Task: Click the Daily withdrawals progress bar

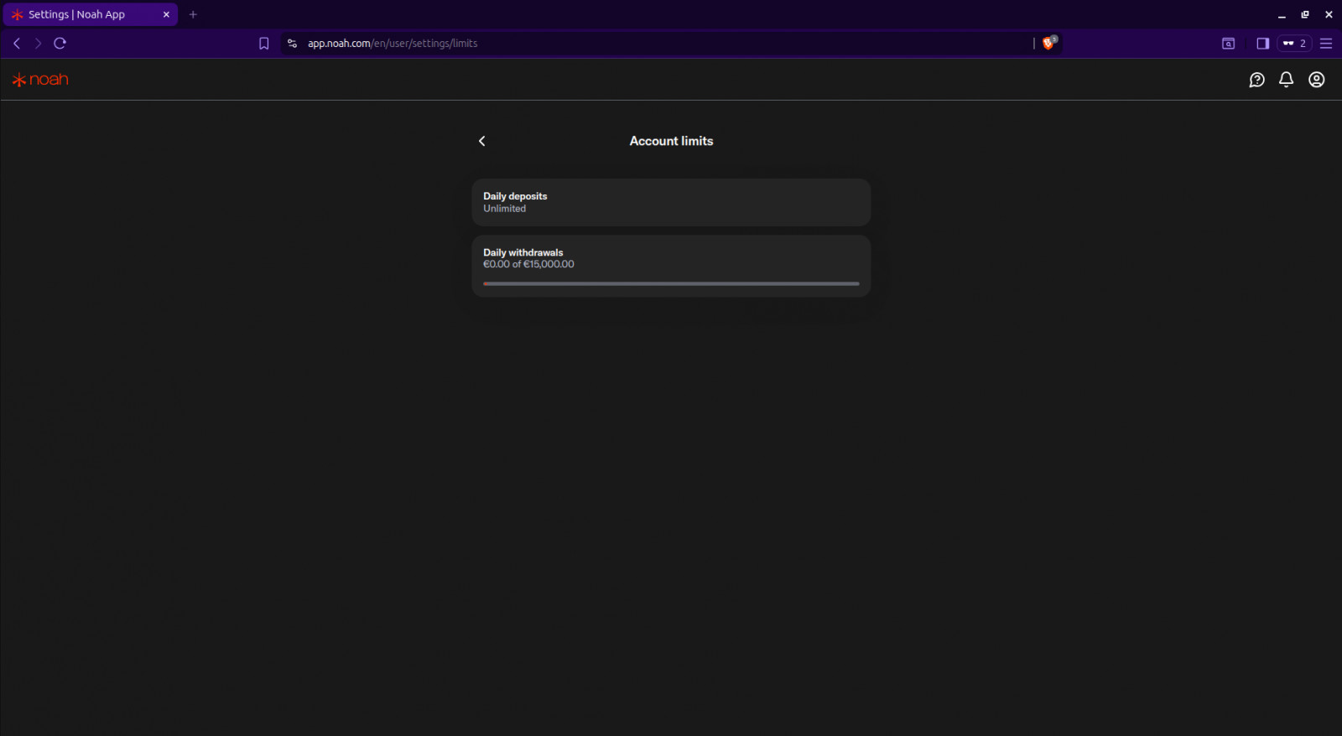Action: (x=671, y=283)
